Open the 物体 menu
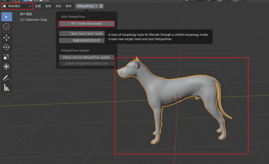 (x=68, y=6)
